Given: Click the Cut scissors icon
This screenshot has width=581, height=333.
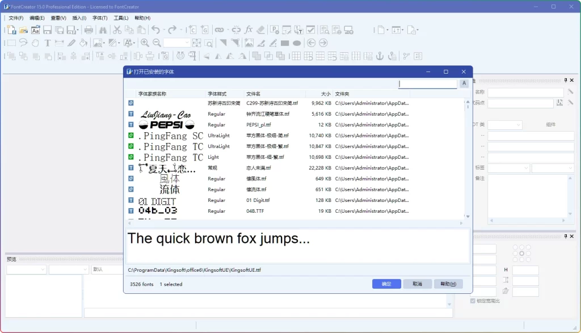Looking at the screenshot, I should click(x=117, y=29).
